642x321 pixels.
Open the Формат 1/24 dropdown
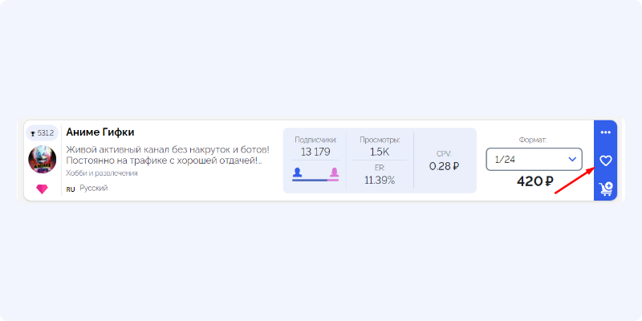point(534,159)
